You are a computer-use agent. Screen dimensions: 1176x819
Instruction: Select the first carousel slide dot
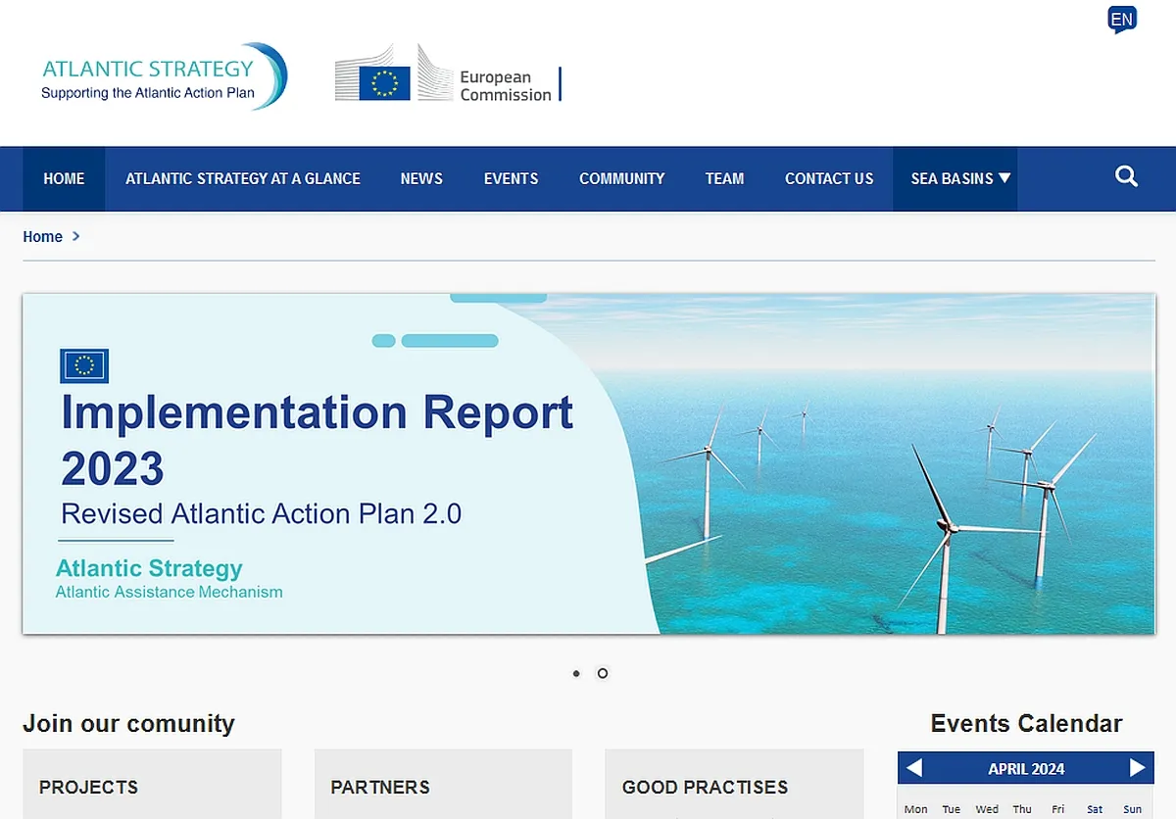coord(576,673)
